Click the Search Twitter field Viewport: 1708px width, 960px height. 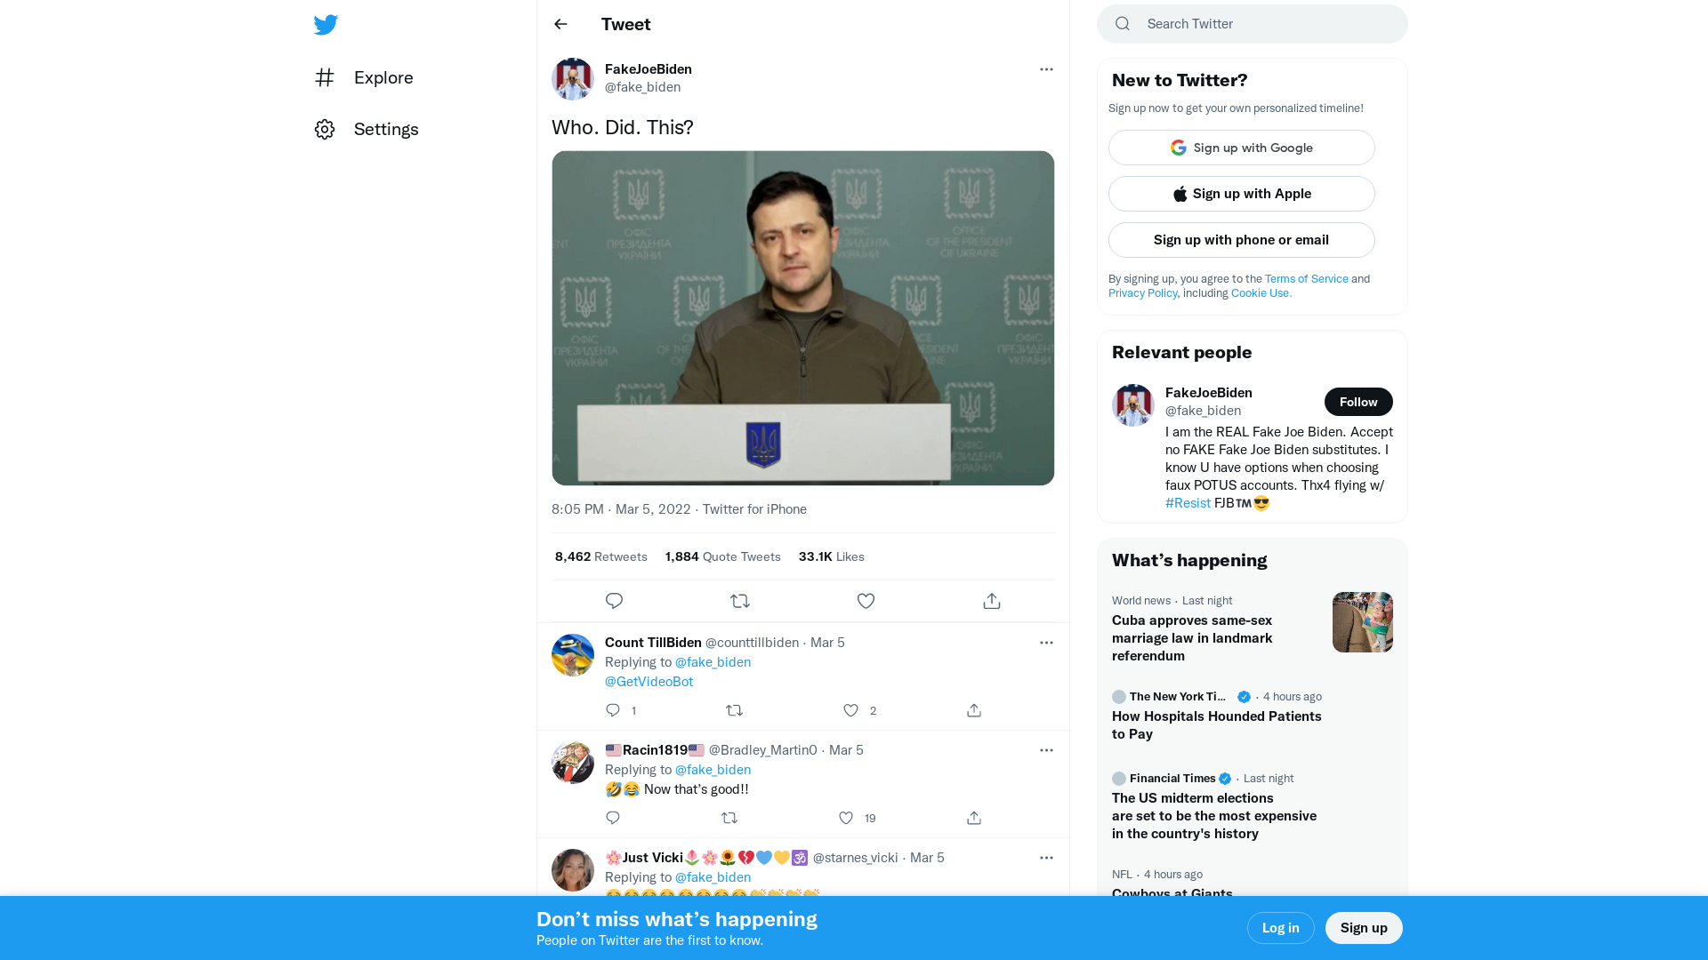click(x=1253, y=24)
